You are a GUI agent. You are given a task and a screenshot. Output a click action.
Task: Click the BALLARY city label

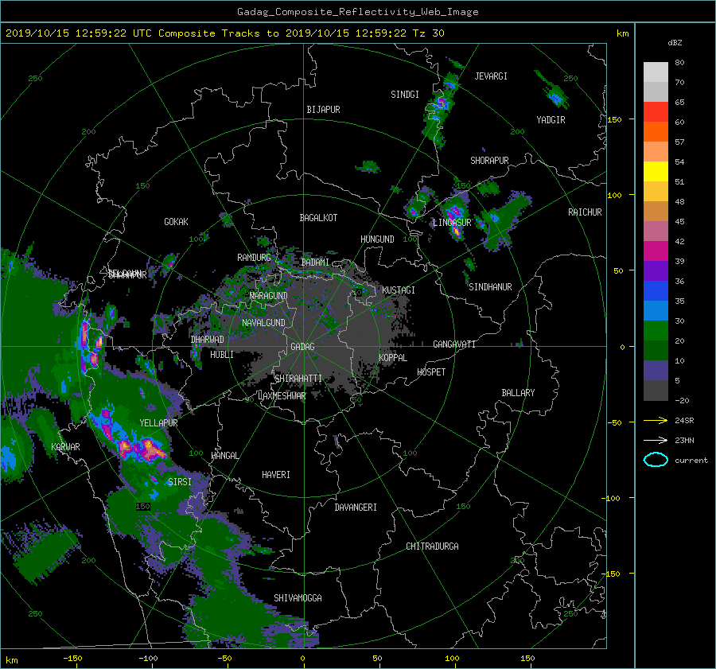[518, 393]
